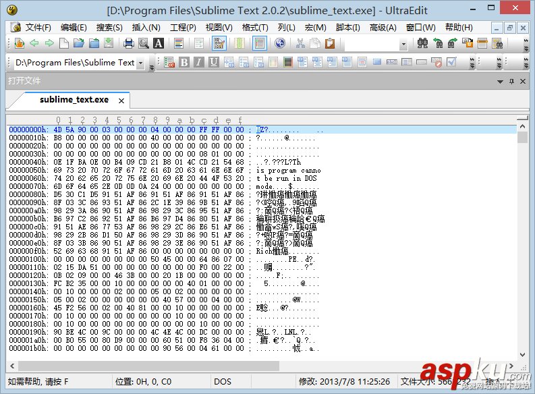Copy selection icon
Image resolution: width=535 pixels, height=394 pixels.
click(315, 43)
